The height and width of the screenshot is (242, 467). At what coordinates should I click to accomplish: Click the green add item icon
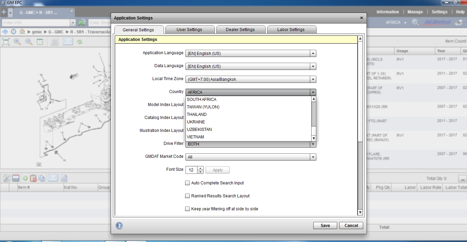point(25,178)
